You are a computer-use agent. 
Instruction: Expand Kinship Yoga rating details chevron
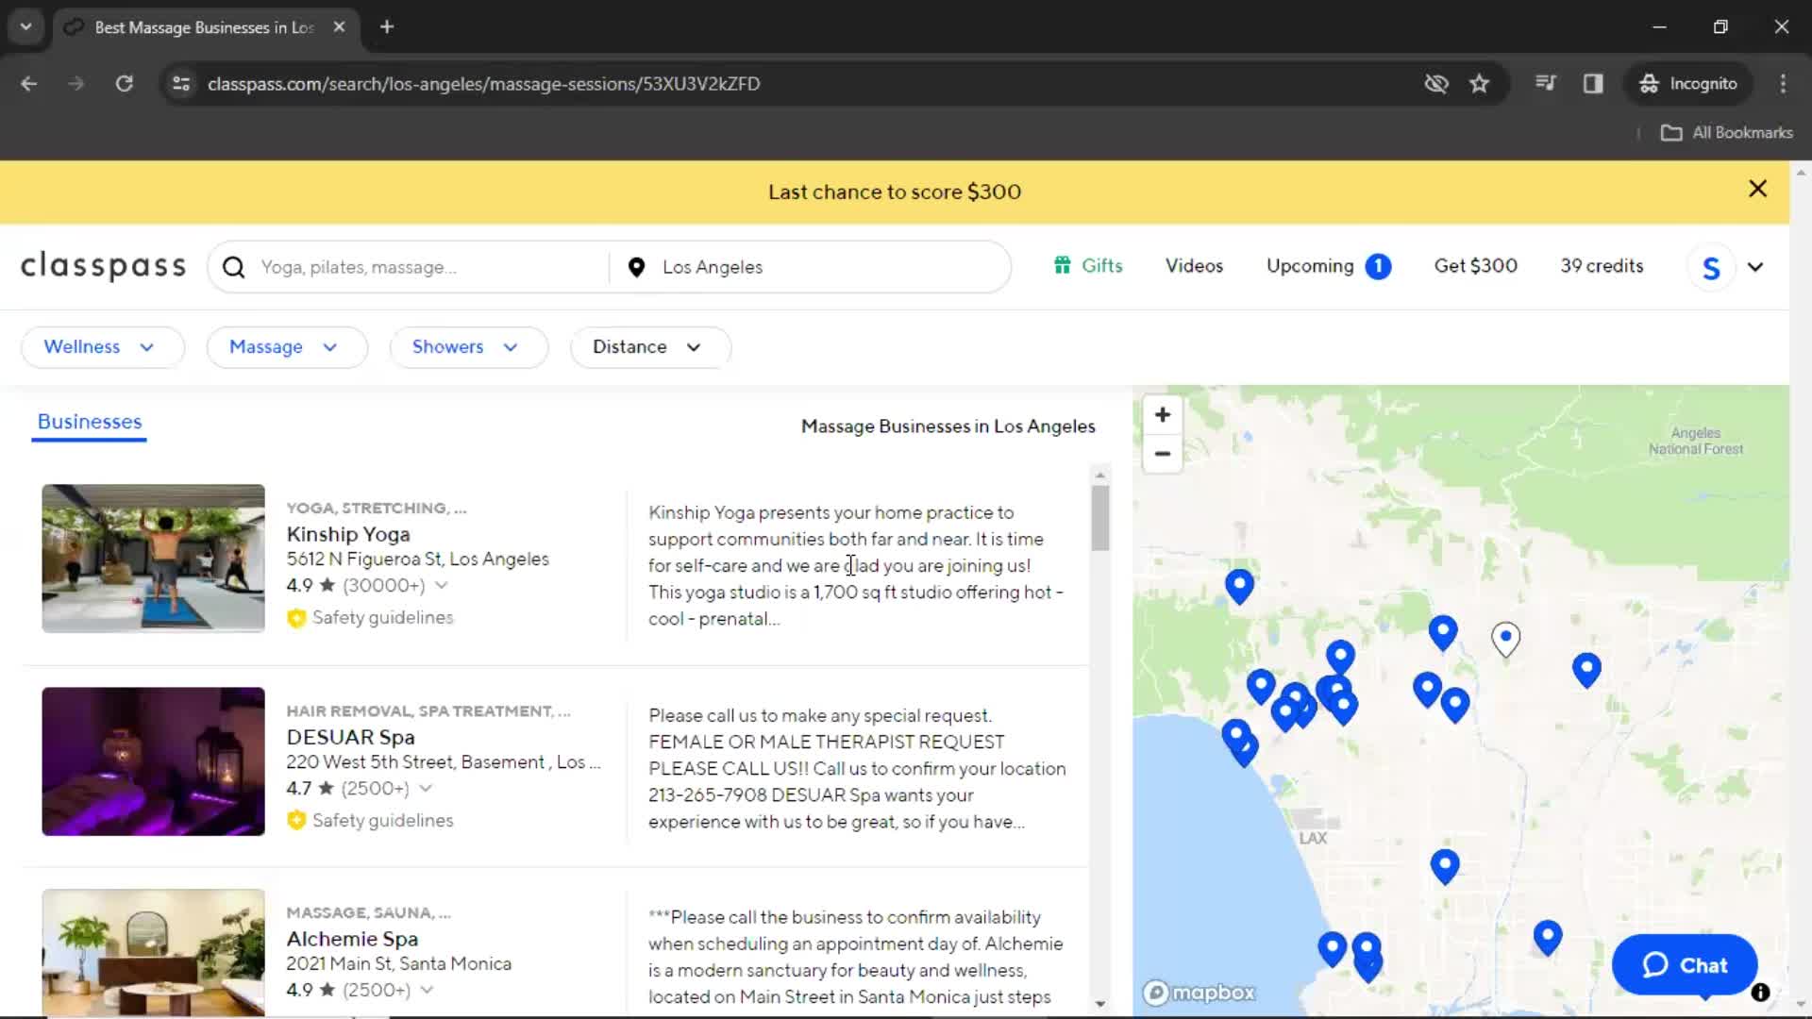tap(441, 585)
